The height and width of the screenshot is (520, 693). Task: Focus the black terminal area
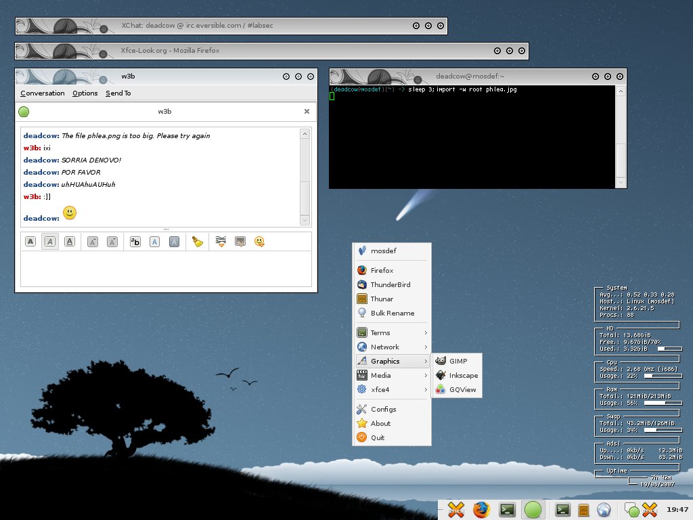pos(472,137)
